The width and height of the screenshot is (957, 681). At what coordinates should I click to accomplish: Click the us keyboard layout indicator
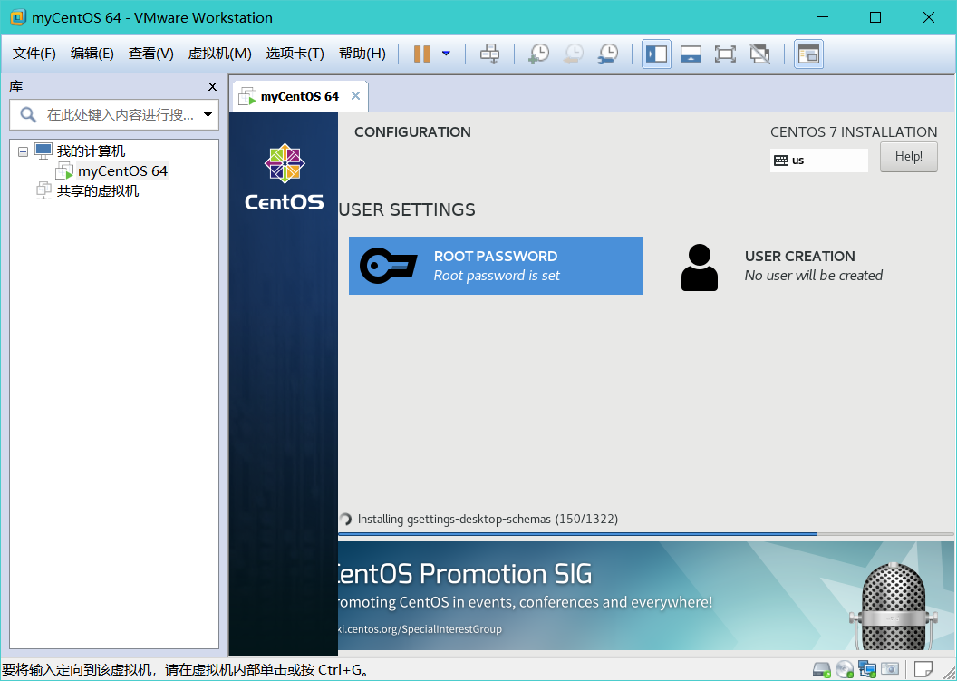point(818,160)
